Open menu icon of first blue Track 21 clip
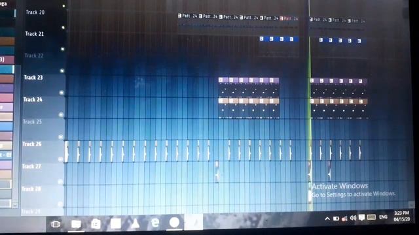The width and height of the screenshot is (419, 235). [x=262, y=39]
